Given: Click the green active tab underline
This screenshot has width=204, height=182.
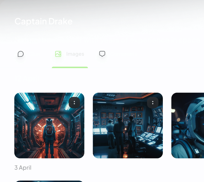Looking at the screenshot, I should click(x=70, y=67).
